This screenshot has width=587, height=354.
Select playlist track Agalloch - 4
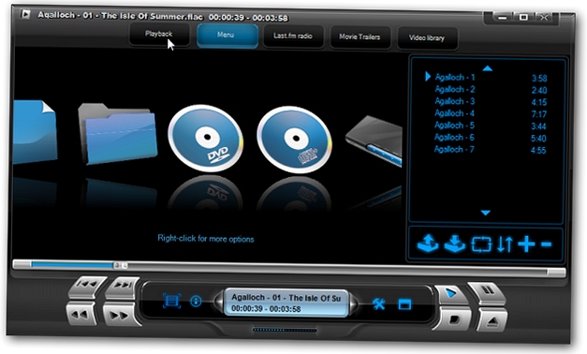pos(491,113)
